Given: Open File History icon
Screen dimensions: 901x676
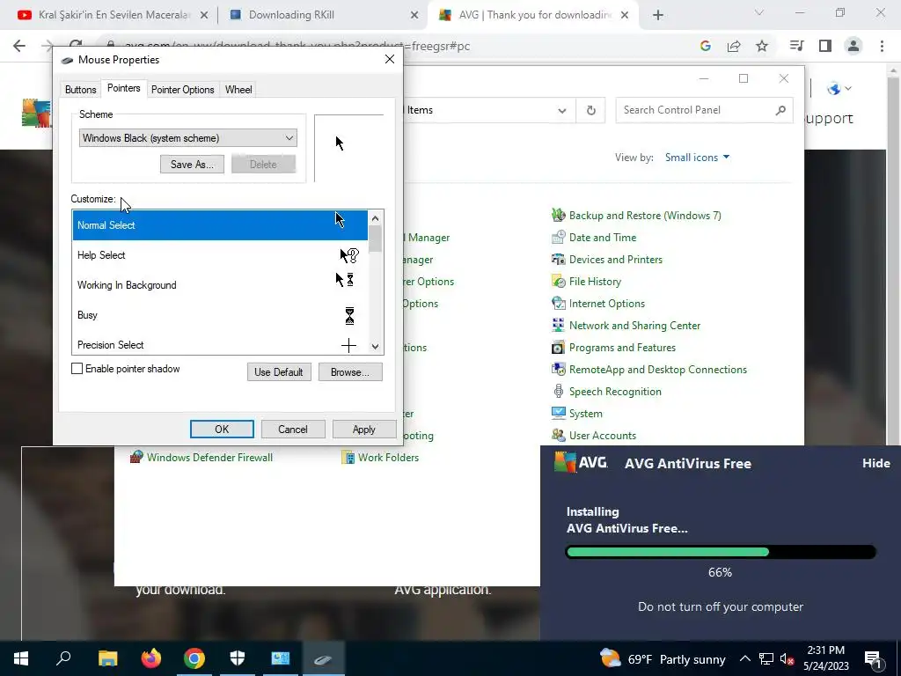Looking at the screenshot, I should tap(558, 281).
